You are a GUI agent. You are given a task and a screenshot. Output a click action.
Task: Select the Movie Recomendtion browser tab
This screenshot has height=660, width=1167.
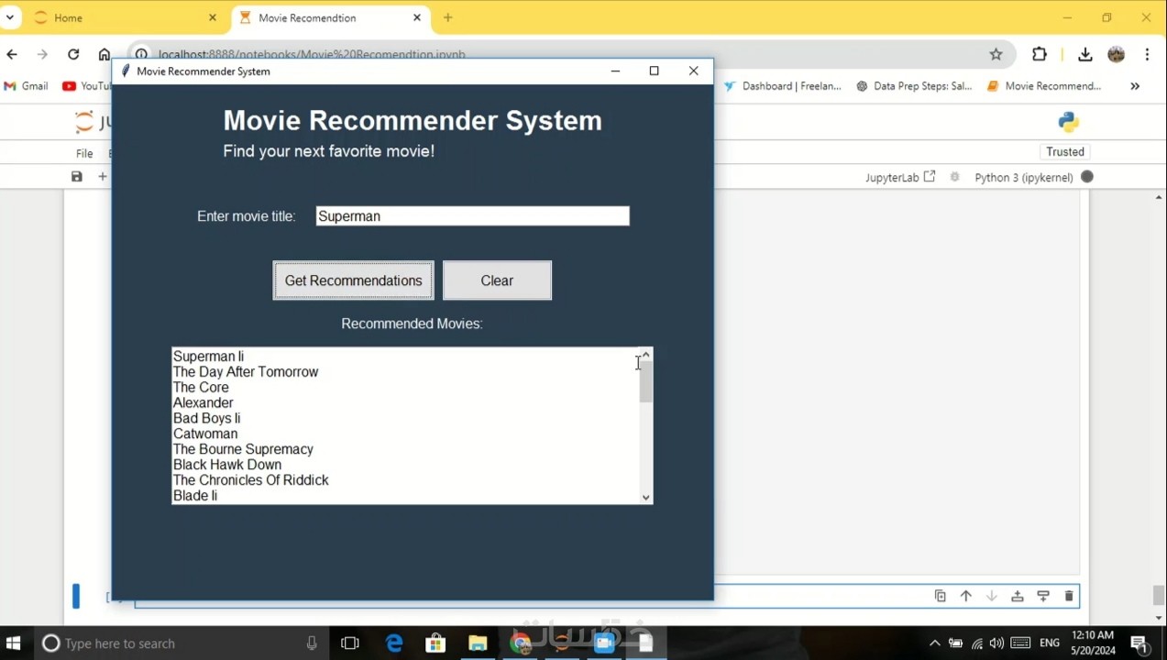tap(330, 17)
